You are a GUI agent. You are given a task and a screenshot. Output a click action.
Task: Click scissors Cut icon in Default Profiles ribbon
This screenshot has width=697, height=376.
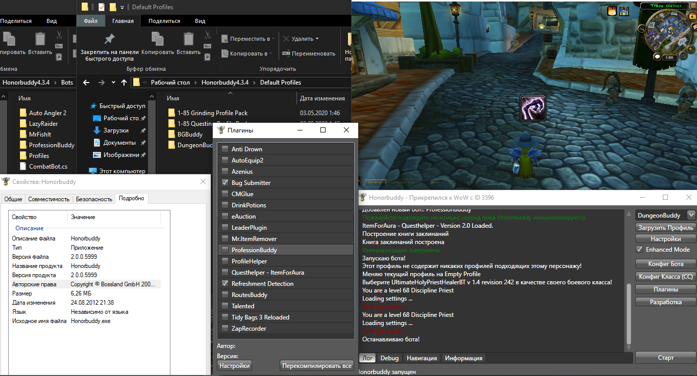pos(208,35)
